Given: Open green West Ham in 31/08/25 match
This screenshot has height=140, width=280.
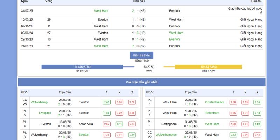Looking at the screenshot, I should 212,124.
